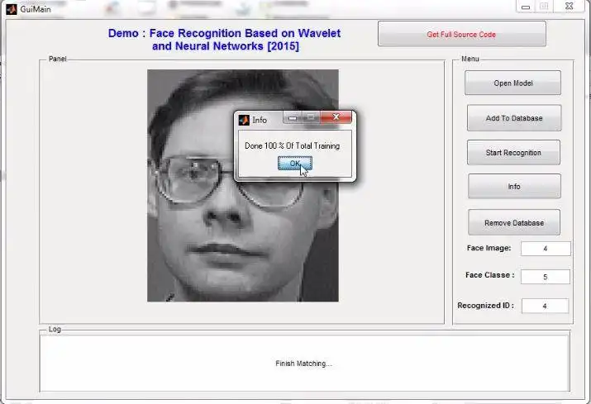Click the 'Panel' group heading
Screen dimensions: 591x404
point(57,59)
